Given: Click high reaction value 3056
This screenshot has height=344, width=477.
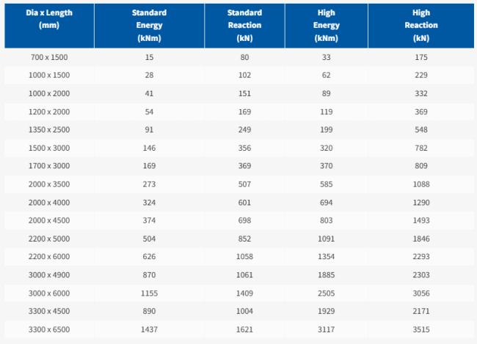Looking at the screenshot, I should click(421, 293).
